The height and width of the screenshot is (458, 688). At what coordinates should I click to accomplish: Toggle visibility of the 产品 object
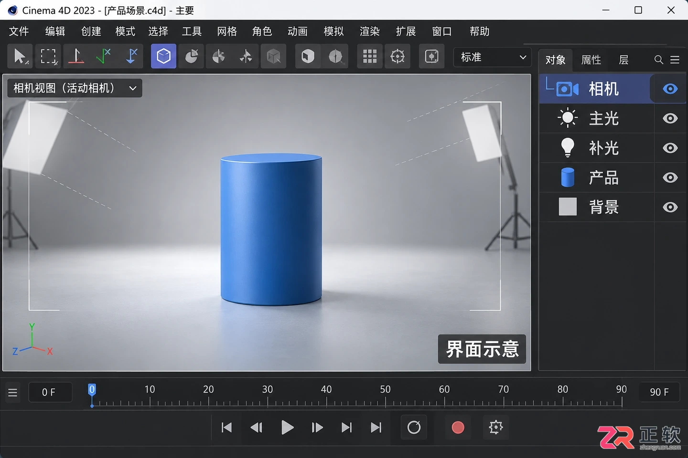pyautogui.click(x=670, y=177)
